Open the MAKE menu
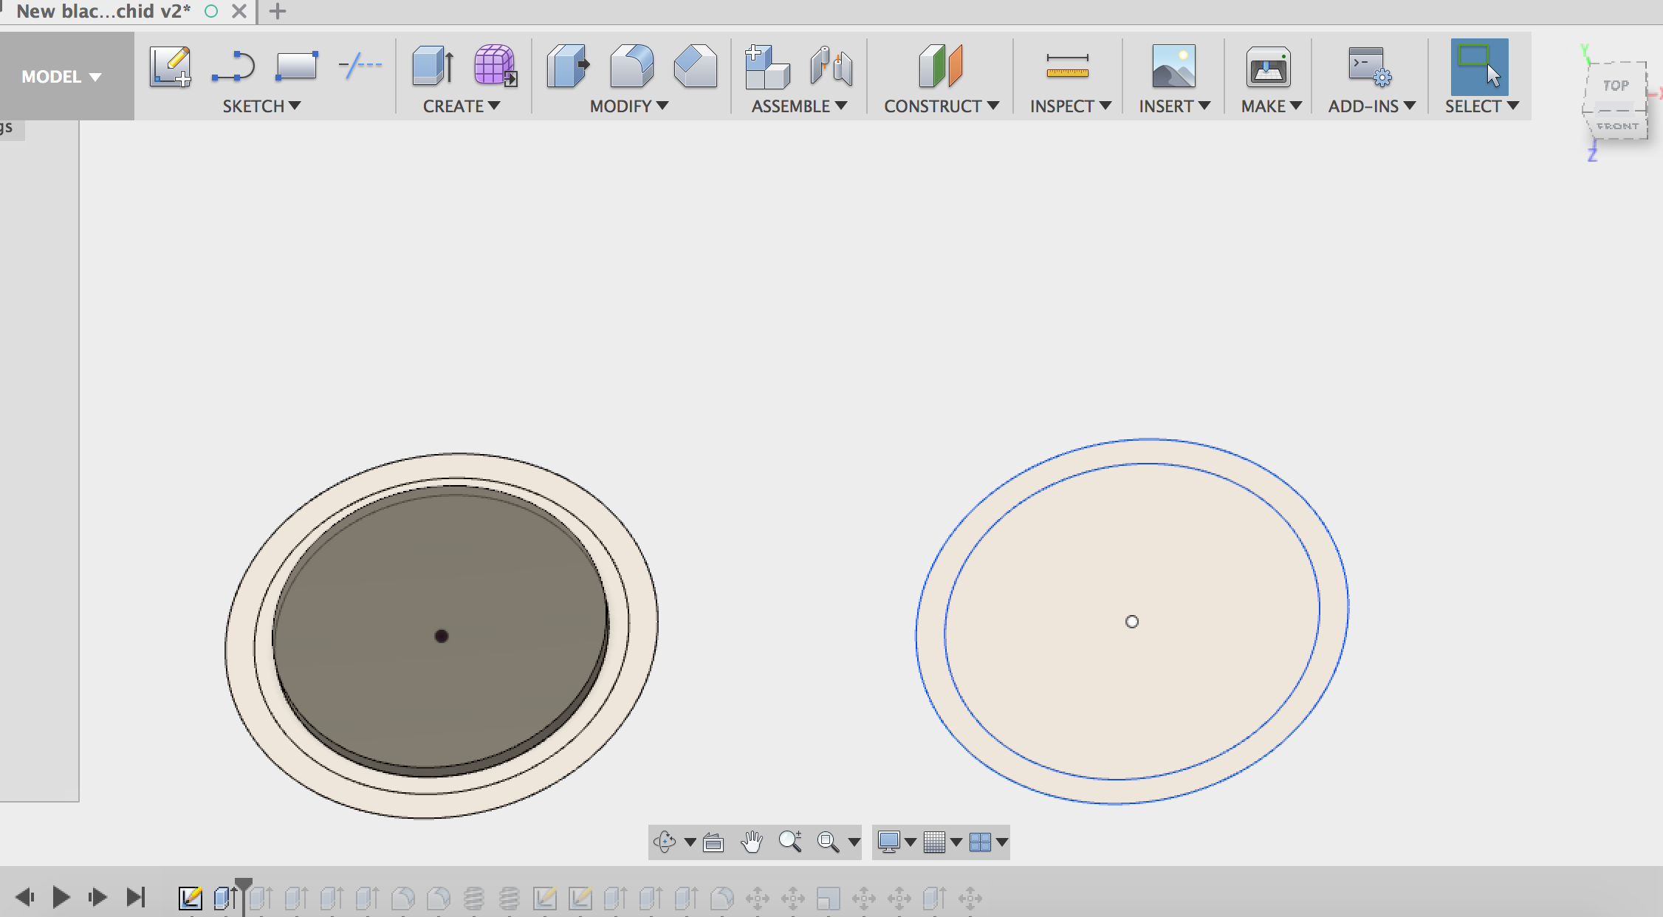This screenshot has width=1663, height=917. 1271,106
